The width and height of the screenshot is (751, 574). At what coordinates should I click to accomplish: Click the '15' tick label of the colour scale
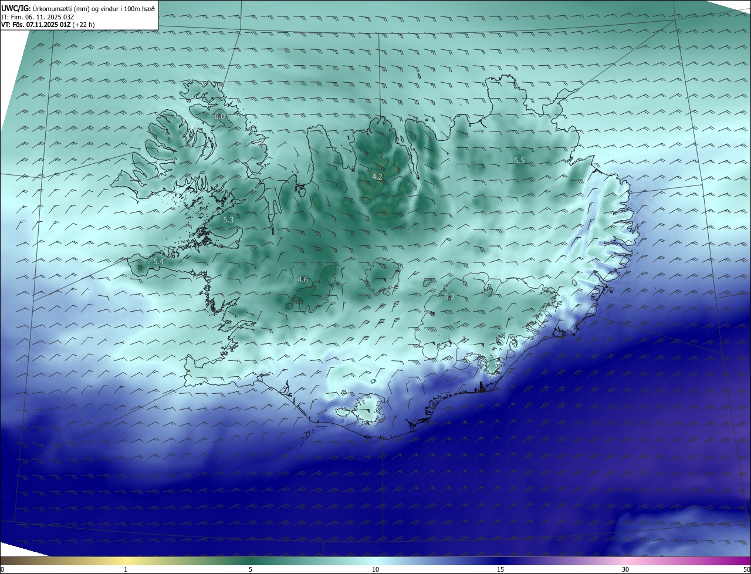tap(500, 569)
